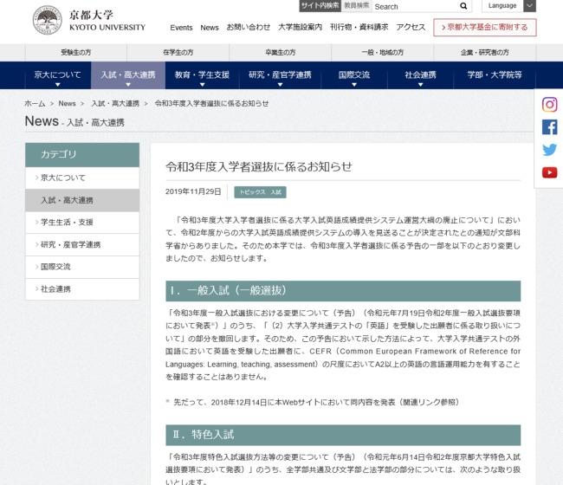
Task: Click the 京都大学基金に寄附する donation button
Action: coord(485,28)
